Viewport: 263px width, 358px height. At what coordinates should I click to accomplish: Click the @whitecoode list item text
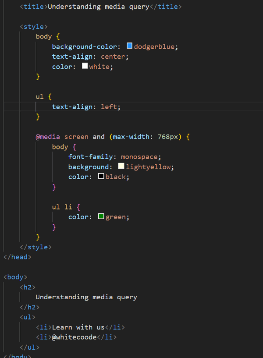pyautogui.click(x=74, y=337)
